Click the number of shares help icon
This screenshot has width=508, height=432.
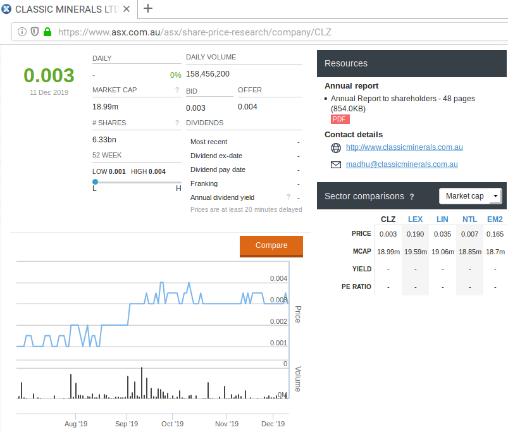[177, 123]
